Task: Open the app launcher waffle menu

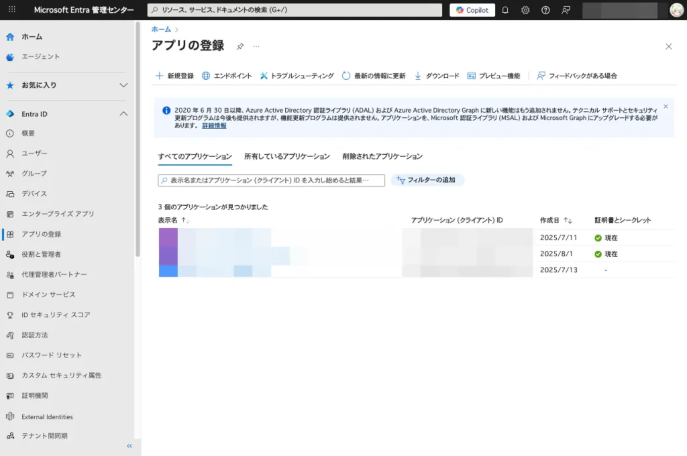Action: pyautogui.click(x=12, y=9)
